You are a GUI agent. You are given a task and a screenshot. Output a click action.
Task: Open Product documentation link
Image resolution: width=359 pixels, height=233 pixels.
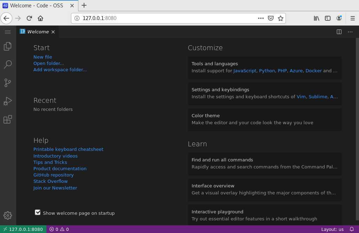60,168
